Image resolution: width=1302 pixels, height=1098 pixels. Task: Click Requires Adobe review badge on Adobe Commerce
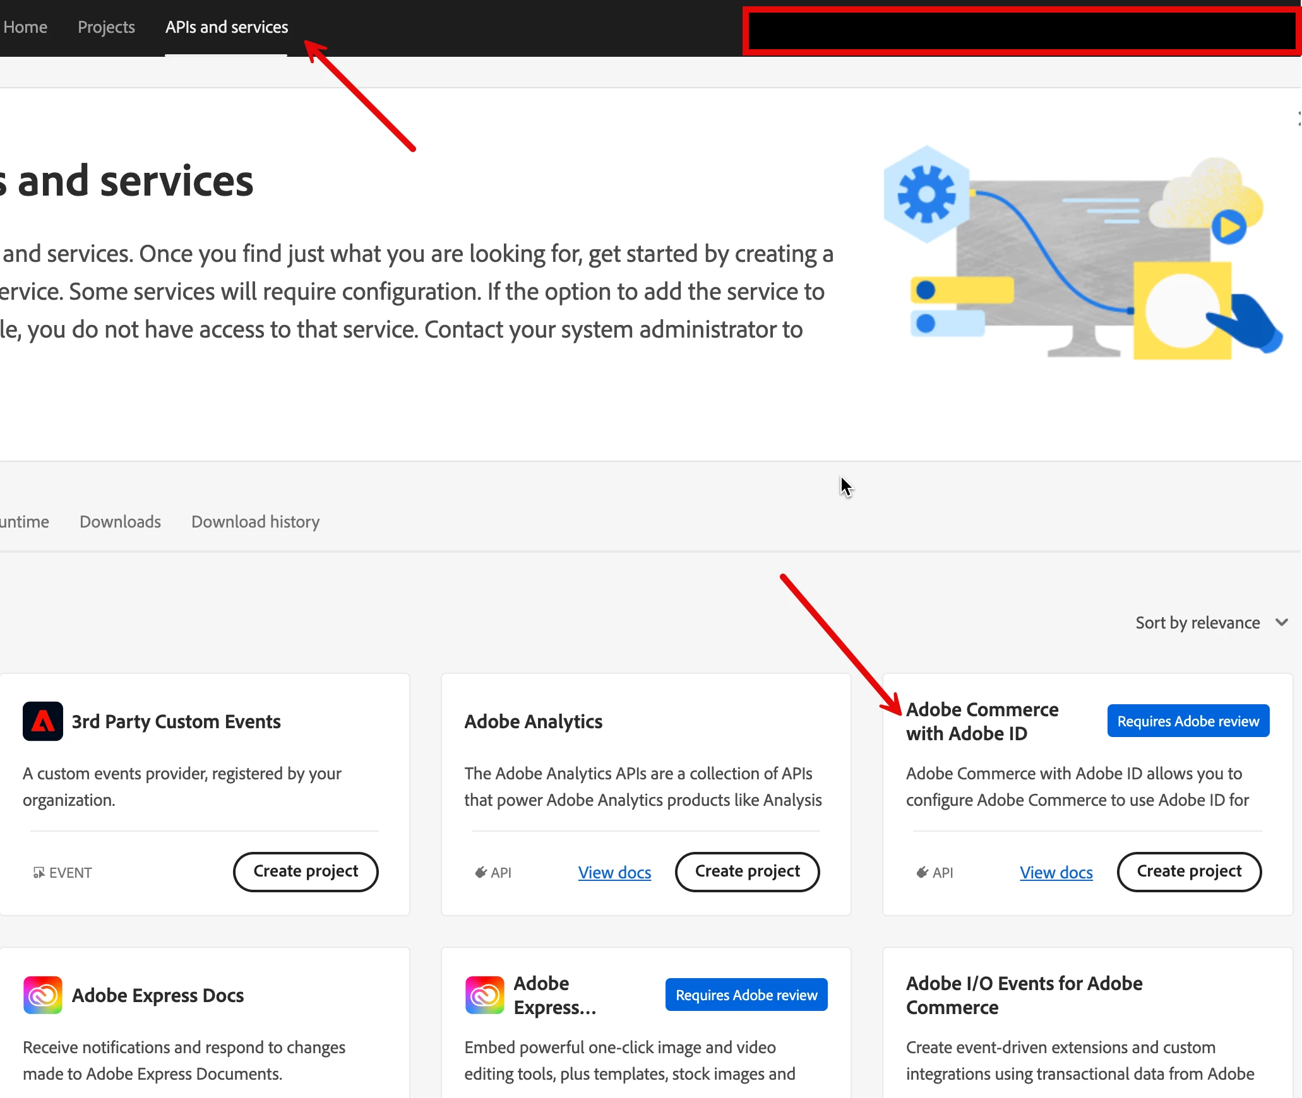[1188, 721]
